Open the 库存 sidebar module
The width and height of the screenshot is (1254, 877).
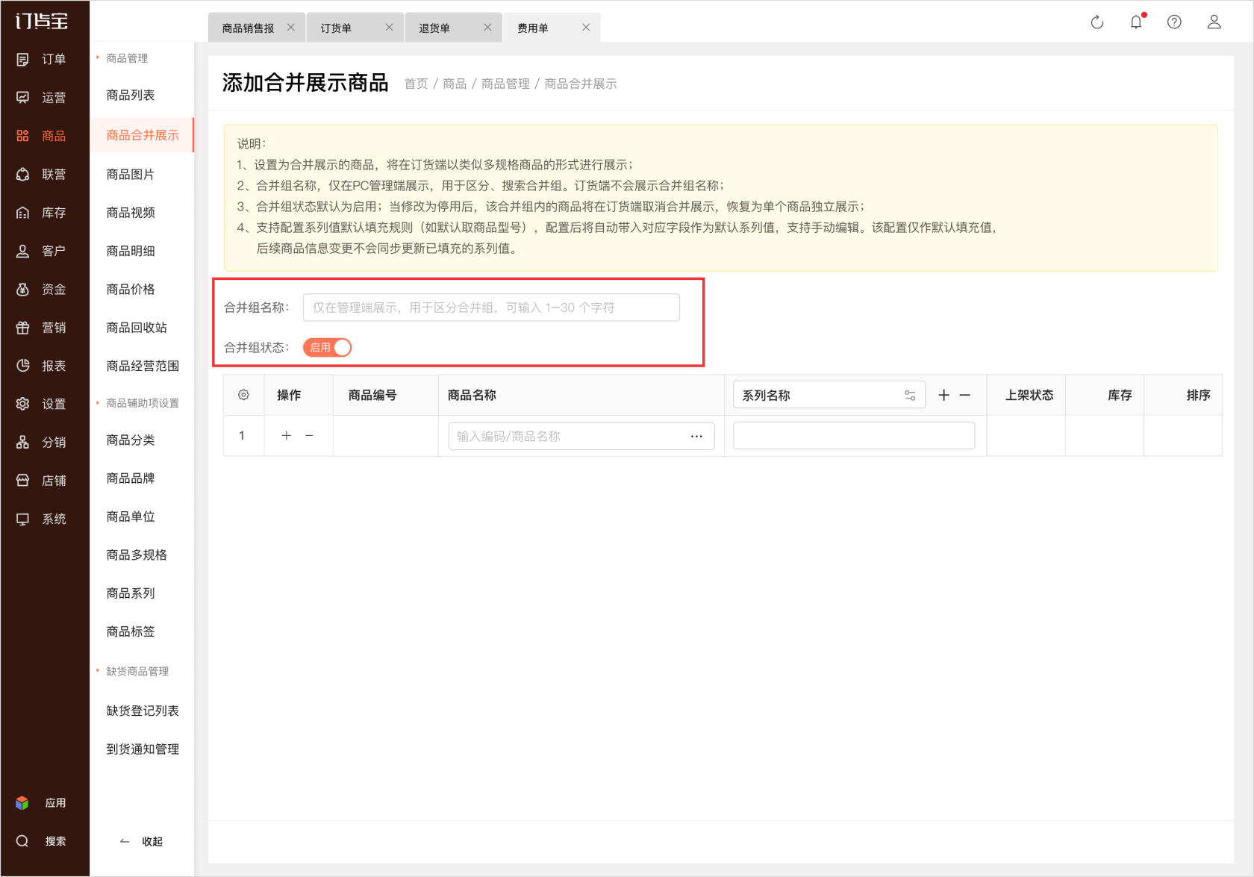click(x=42, y=213)
